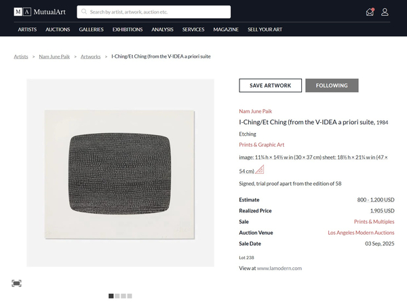Screen dimensions: 407x306
Task: Open the Auctions menu
Action: pyautogui.click(x=58, y=29)
